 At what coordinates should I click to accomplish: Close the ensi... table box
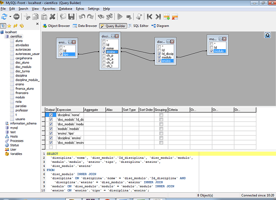[74, 42]
